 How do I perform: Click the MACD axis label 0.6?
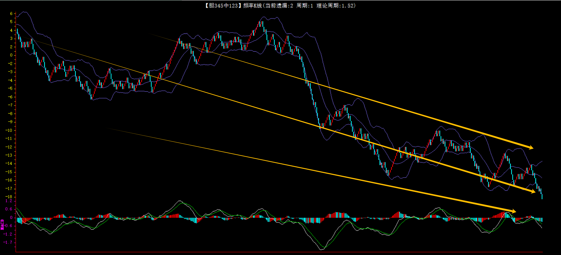(9, 209)
